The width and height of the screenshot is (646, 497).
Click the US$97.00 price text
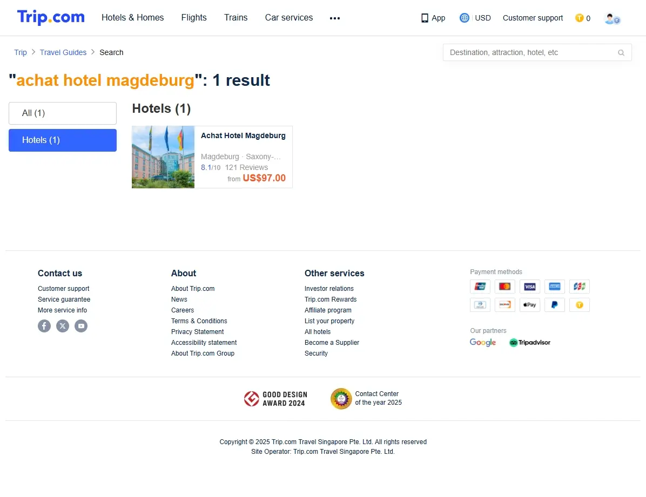click(264, 178)
